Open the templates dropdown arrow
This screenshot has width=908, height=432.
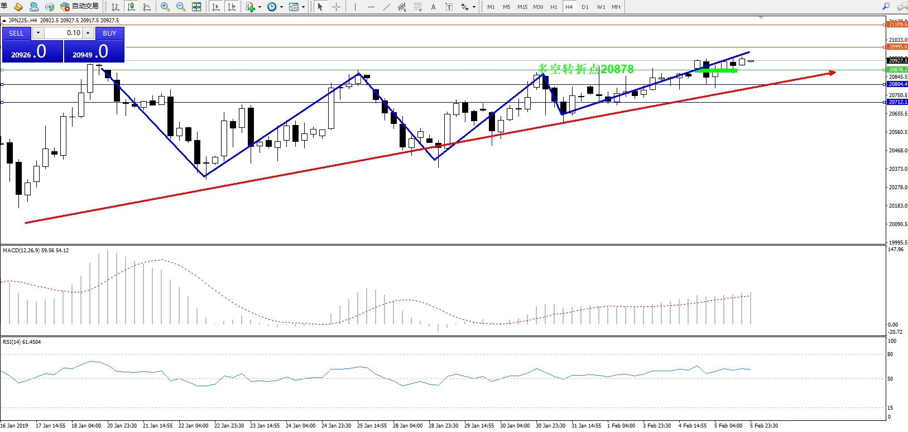(303, 7)
